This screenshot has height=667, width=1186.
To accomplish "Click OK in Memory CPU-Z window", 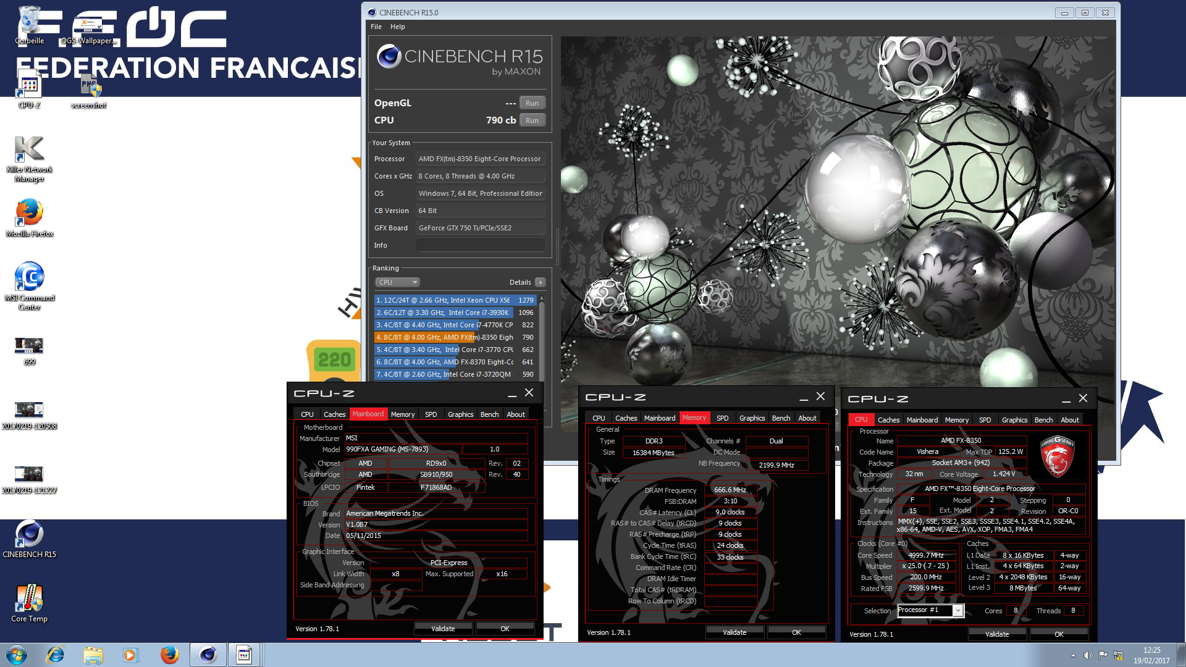I will pos(796,632).
